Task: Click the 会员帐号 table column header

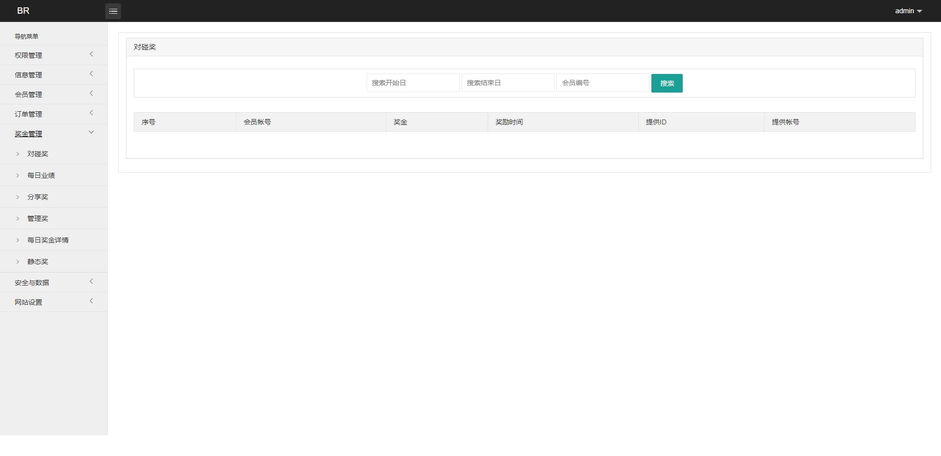Action: [258, 122]
